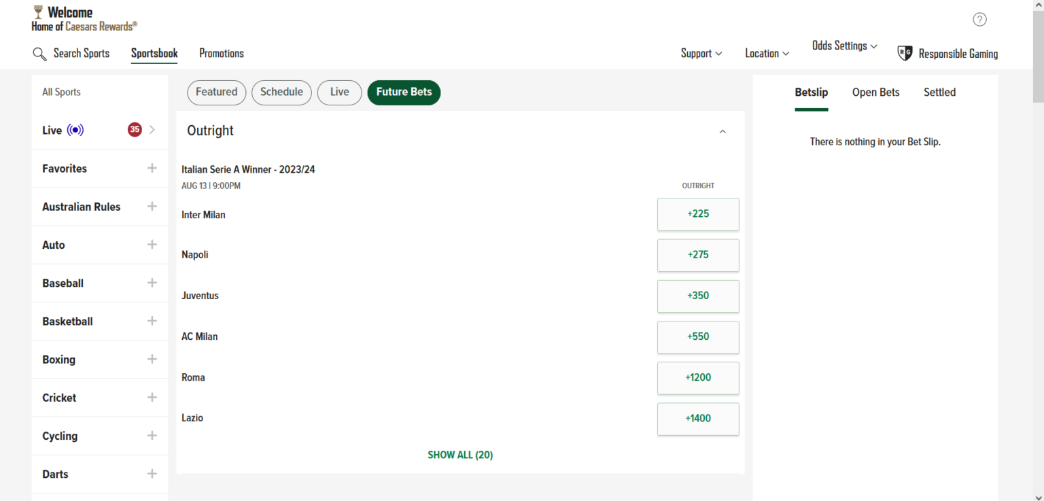Click the live broadcast signal icon
The height and width of the screenshot is (501, 1044).
75,130
